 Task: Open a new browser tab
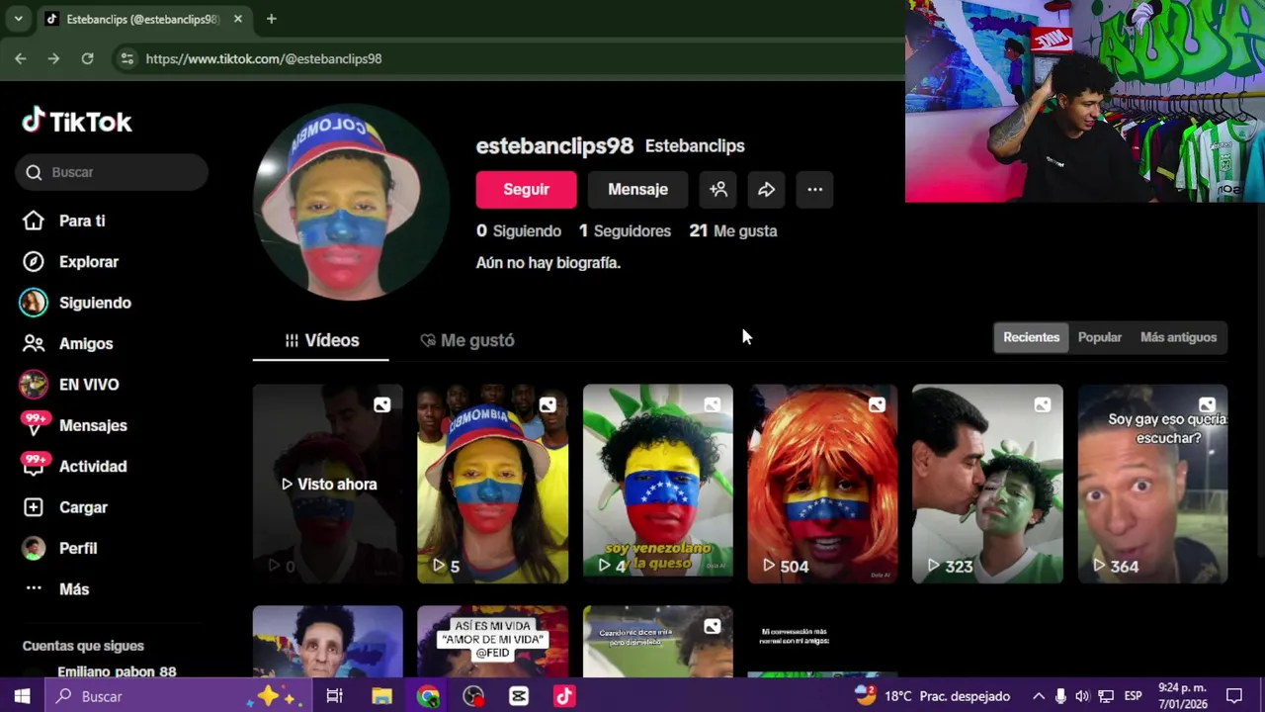[x=271, y=19]
